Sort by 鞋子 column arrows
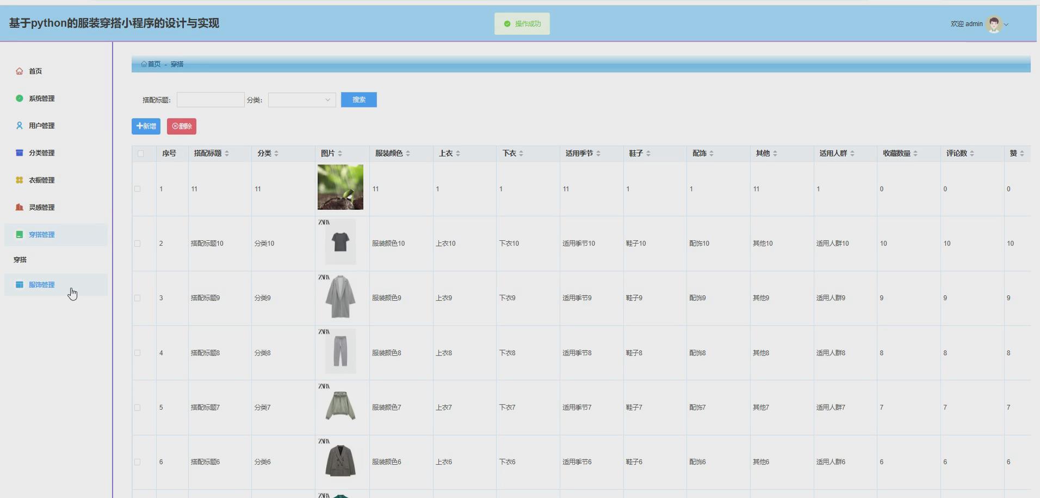Screen dimensions: 1040x498 pos(648,154)
